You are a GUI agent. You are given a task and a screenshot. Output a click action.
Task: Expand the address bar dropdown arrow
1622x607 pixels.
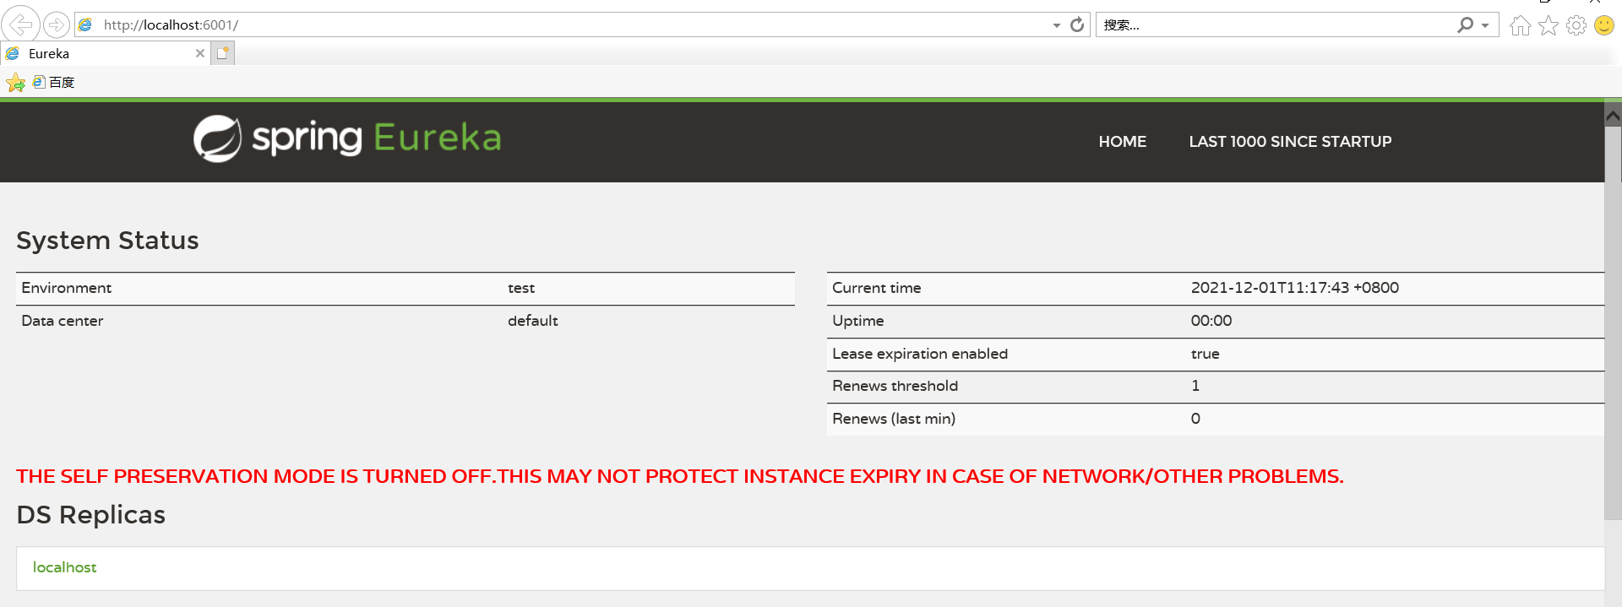click(x=1056, y=25)
